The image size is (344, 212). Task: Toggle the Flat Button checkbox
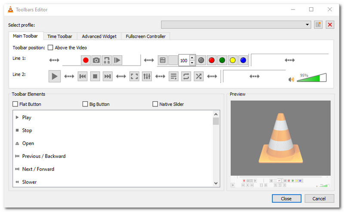(15, 104)
